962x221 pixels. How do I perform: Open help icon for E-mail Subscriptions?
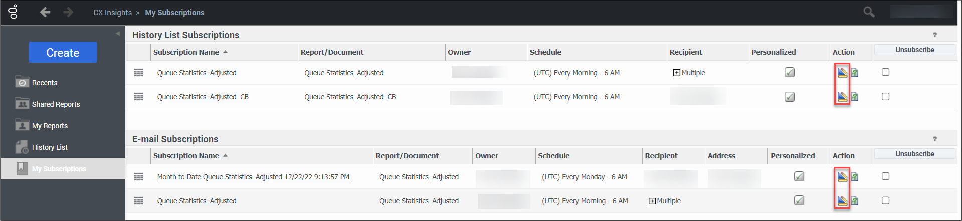(934, 139)
